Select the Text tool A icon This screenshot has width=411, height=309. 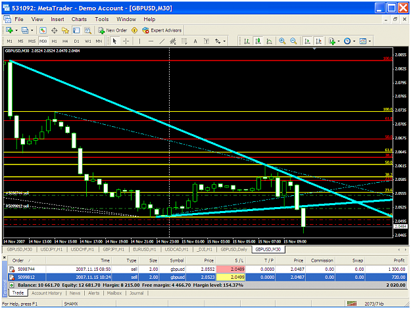[195, 41]
